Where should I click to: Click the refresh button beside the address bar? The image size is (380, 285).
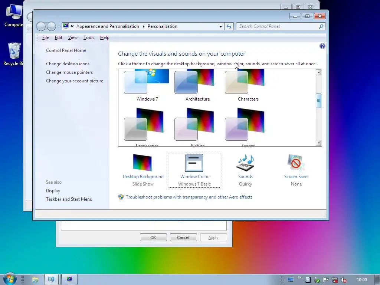coord(229,26)
